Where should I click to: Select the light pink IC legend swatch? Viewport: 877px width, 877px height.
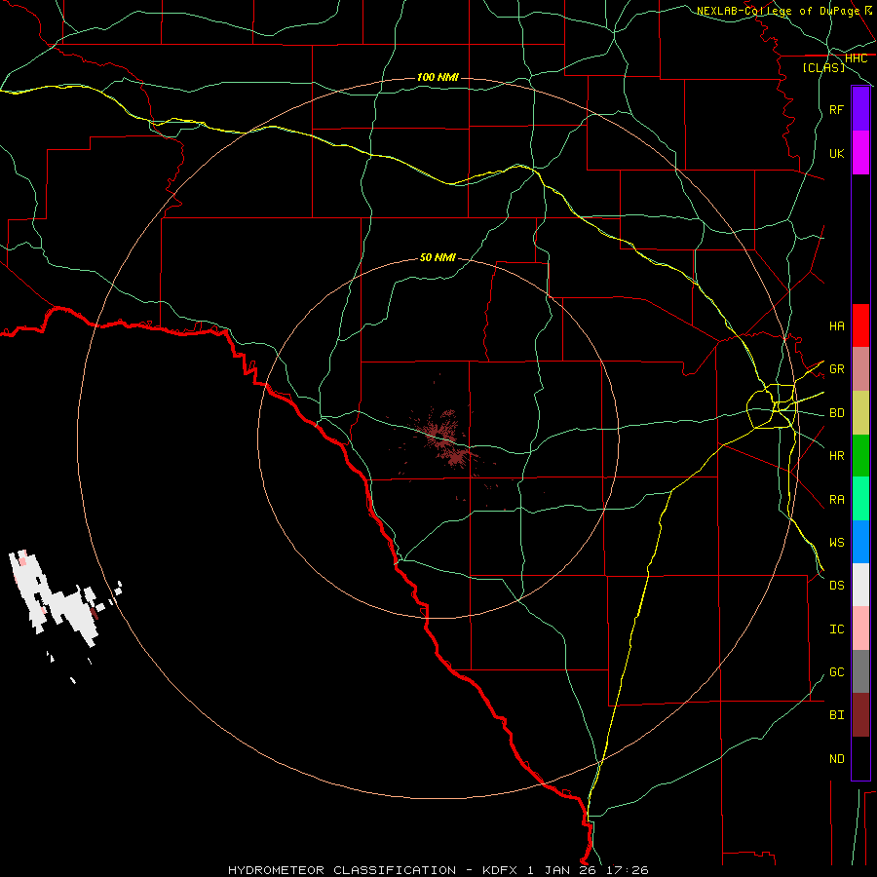[860, 629]
